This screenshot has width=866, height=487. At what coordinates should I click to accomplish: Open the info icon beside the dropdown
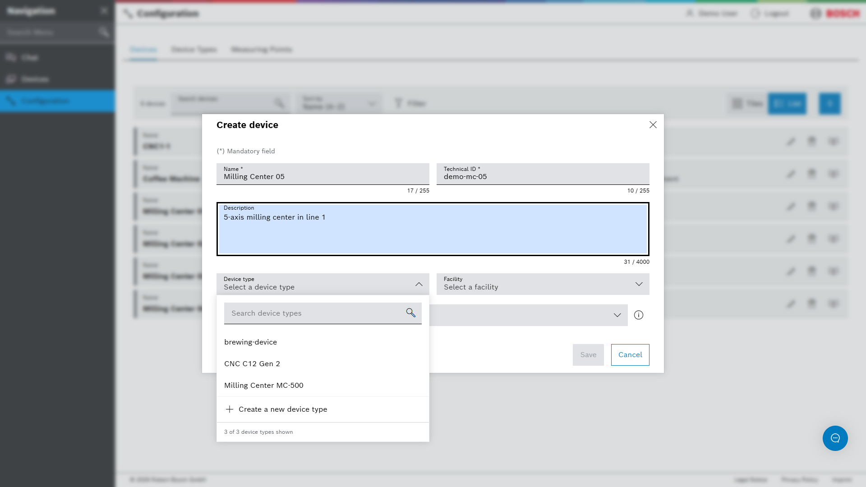click(x=638, y=315)
